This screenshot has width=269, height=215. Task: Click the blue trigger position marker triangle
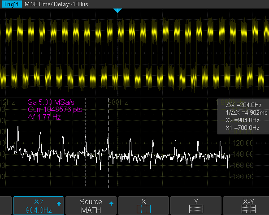pos(117,10)
